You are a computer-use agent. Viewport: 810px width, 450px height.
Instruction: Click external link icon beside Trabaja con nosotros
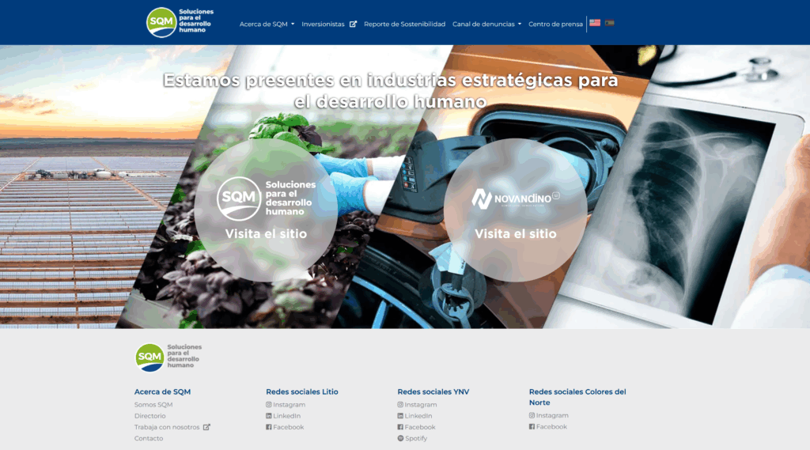point(206,427)
